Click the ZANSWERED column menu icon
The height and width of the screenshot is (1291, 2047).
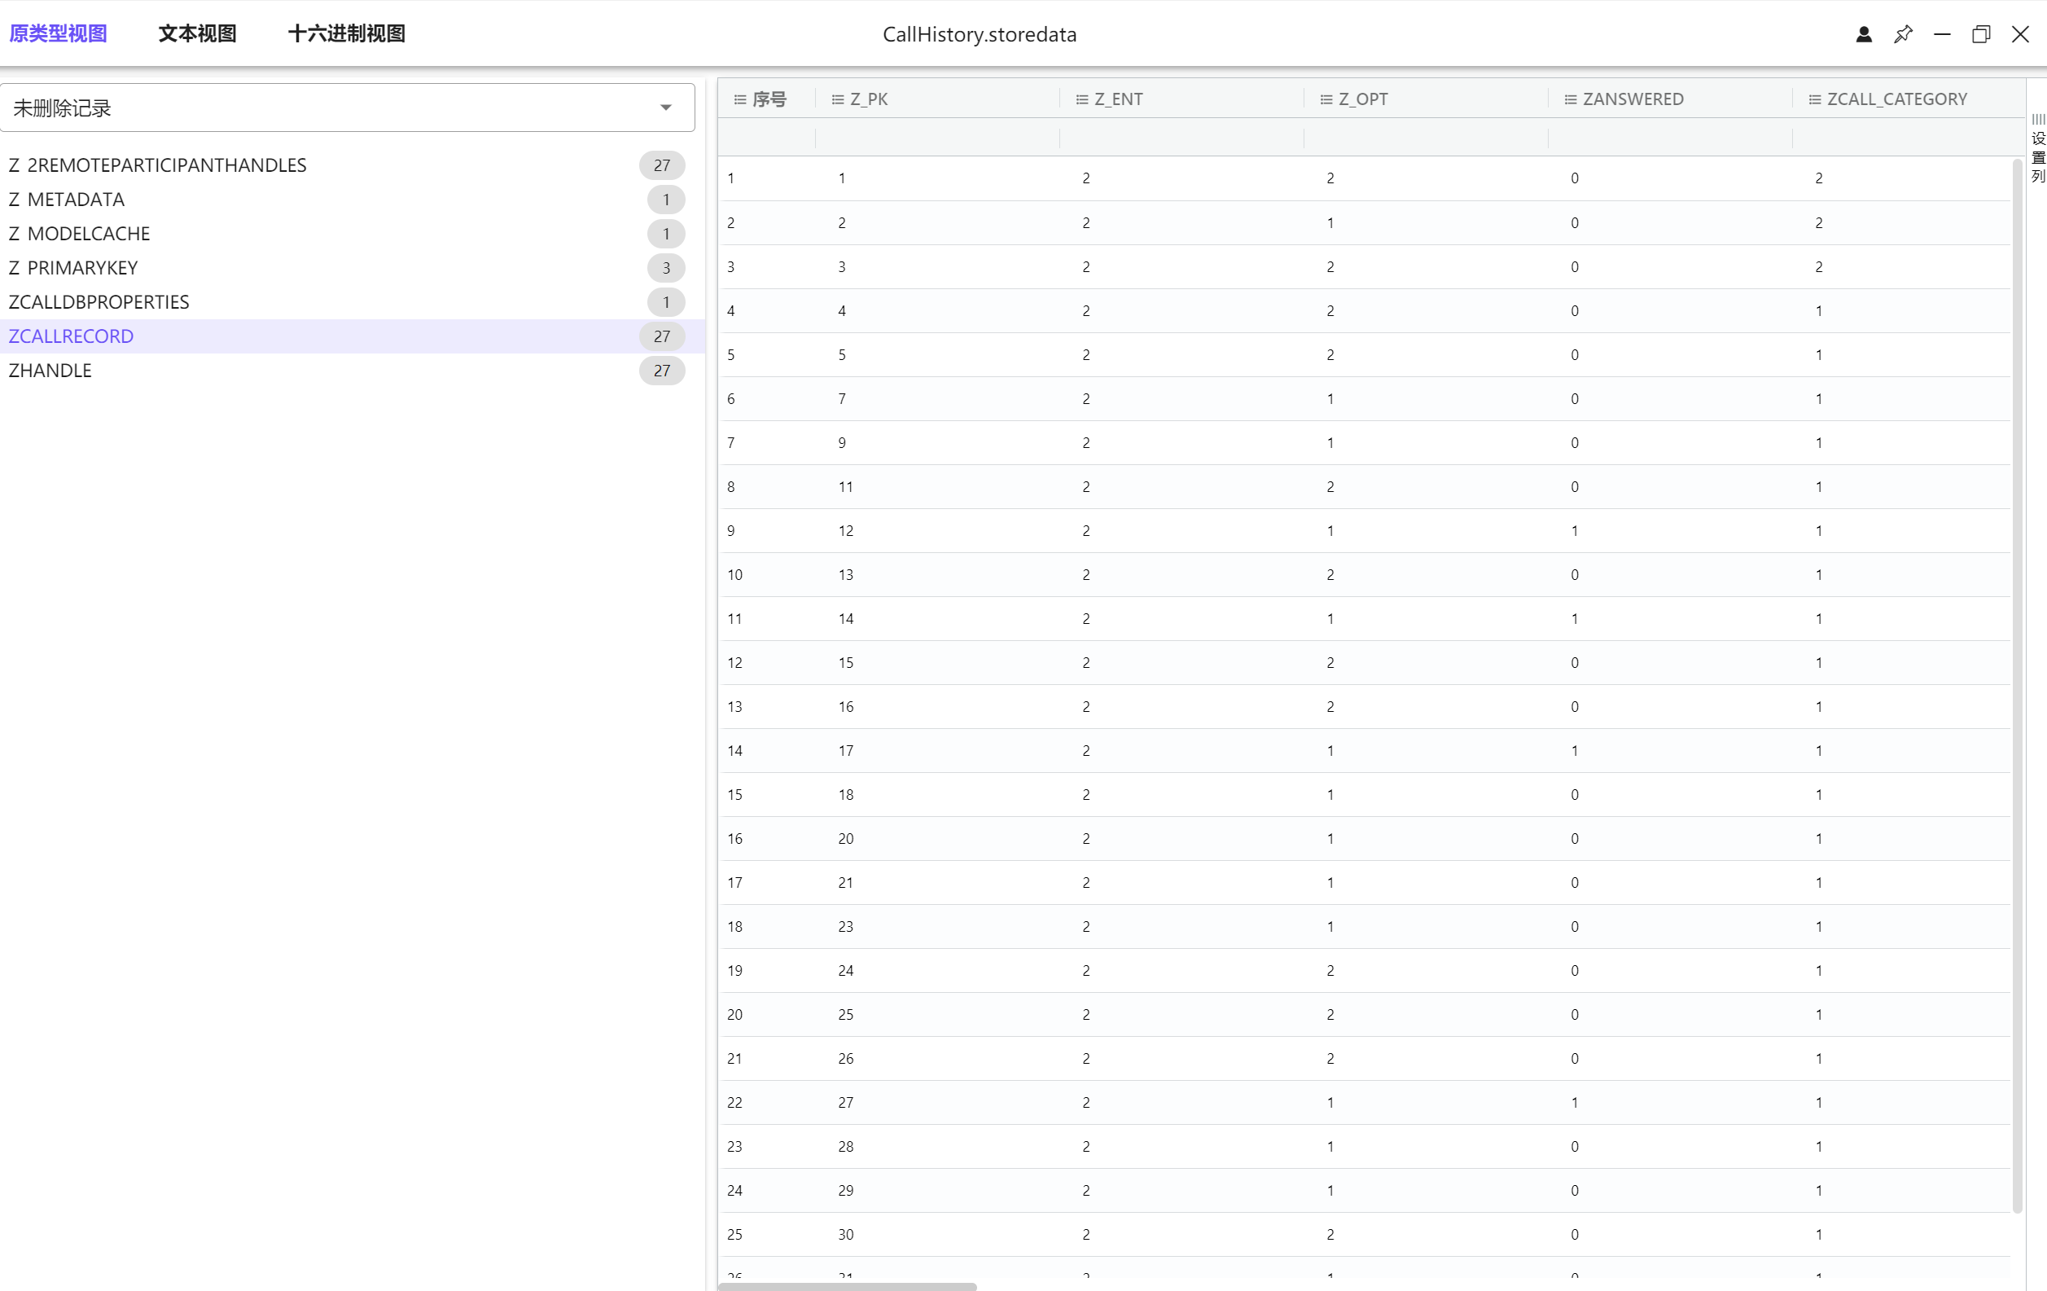click(1570, 99)
